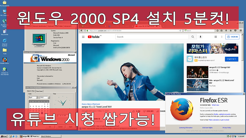Screen dimensions: 246x138
Task: Open My Computer desktop icon
Action: (x=5, y=13)
